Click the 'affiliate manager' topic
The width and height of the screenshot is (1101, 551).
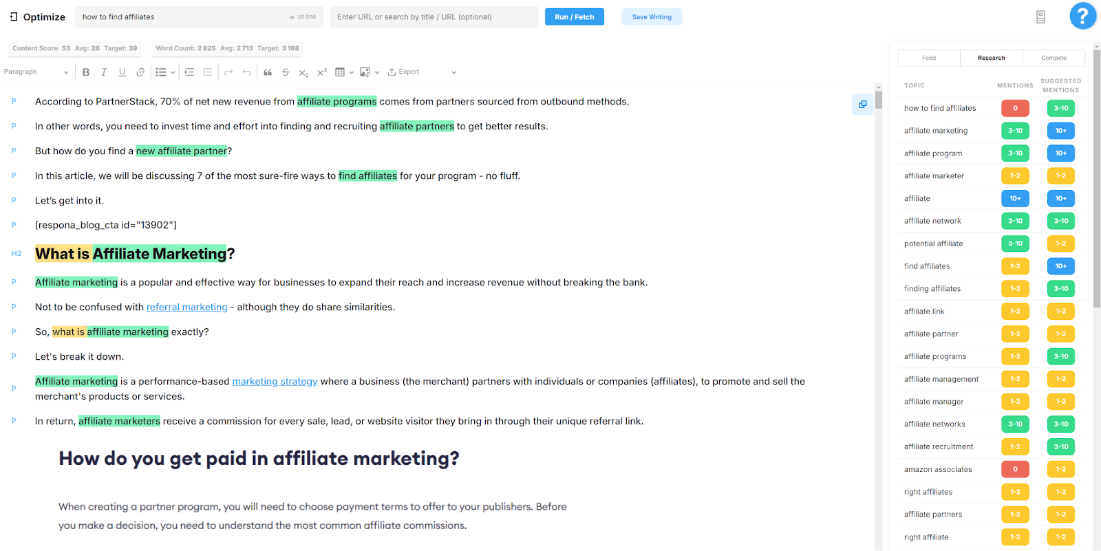click(934, 402)
